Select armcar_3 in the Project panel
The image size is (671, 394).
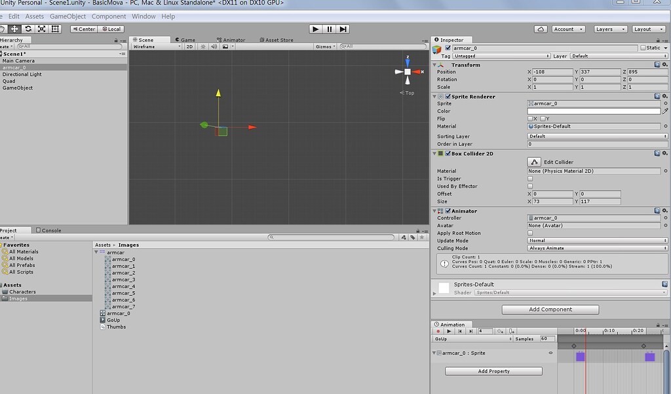122,280
